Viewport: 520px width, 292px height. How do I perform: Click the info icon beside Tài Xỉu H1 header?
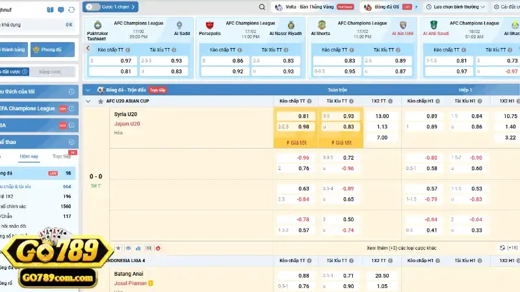tap(484, 101)
